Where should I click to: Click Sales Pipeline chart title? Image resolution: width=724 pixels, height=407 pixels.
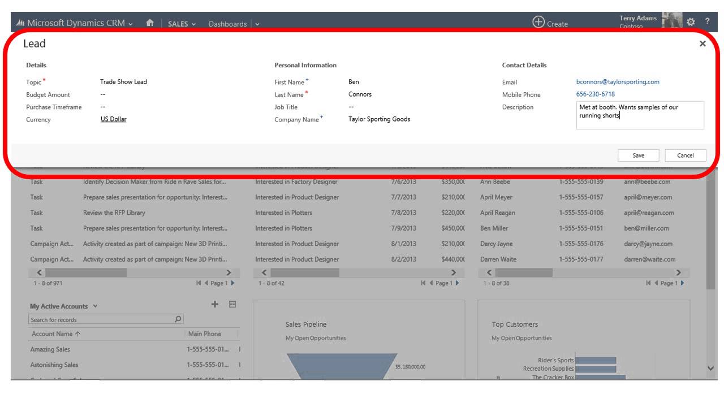[x=306, y=324]
